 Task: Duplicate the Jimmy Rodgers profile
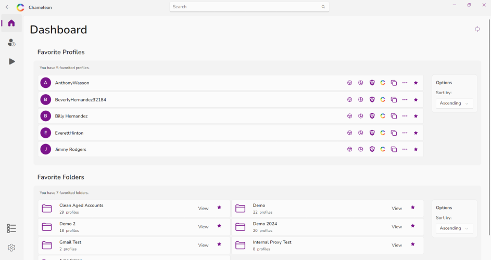[394, 149]
